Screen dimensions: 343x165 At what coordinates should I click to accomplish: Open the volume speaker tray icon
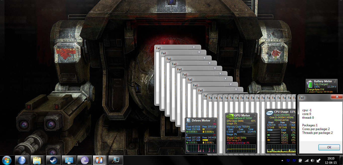(x=312, y=160)
